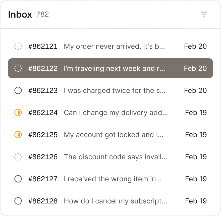Open ticket about order never arrived
The width and height of the screenshot is (221, 216).
(114, 46)
